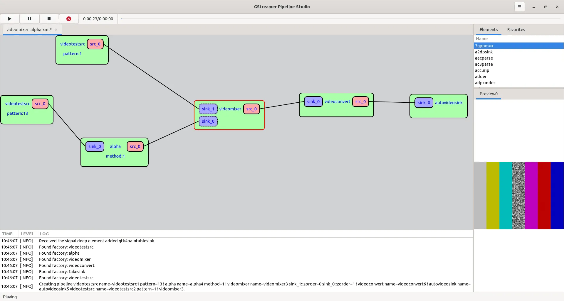Click the playback position seek slider
Screen dimensions: 564x301
341,19
